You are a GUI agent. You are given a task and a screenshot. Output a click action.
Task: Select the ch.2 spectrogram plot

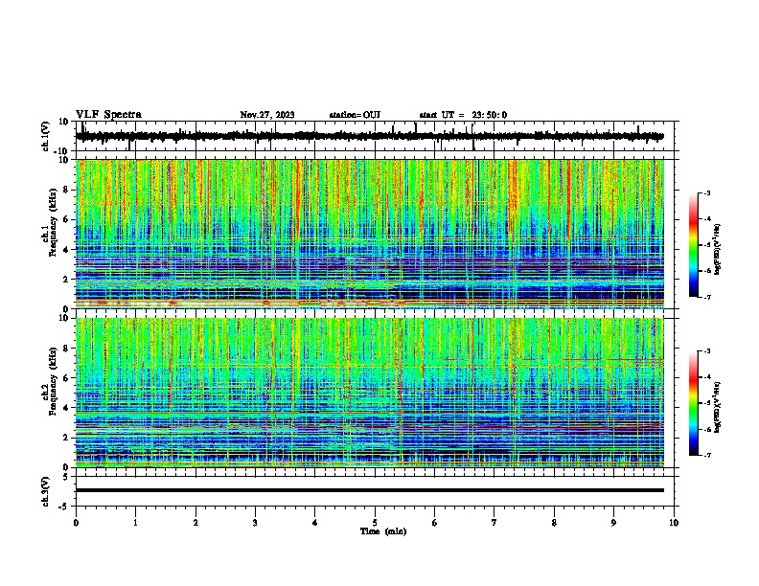[x=369, y=393]
